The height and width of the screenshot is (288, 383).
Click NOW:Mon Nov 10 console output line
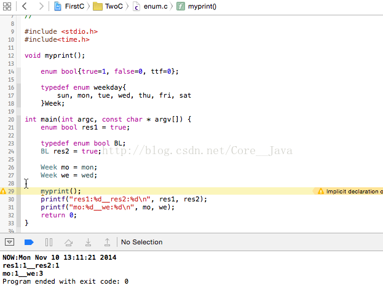(60, 257)
